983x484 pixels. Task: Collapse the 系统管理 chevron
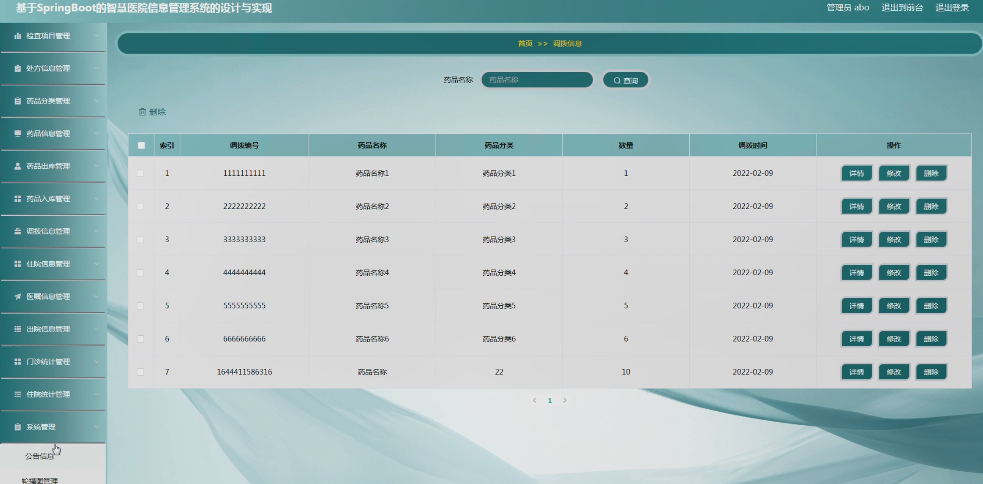[96, 427]
